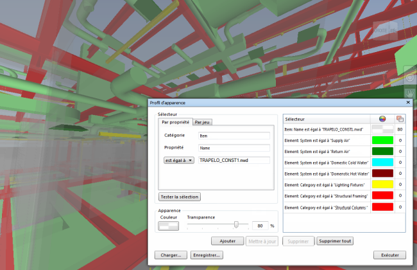Select the 'Return Air' selector row
Screen dimensions: 417x270
pos(344,151)
